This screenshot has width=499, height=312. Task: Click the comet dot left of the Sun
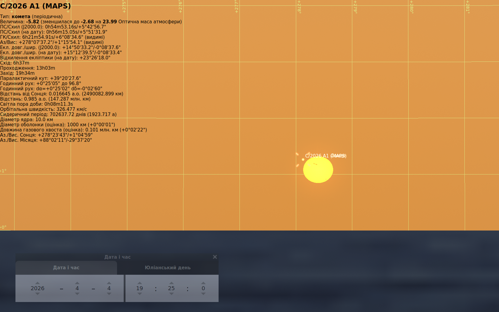pos(303,159)
